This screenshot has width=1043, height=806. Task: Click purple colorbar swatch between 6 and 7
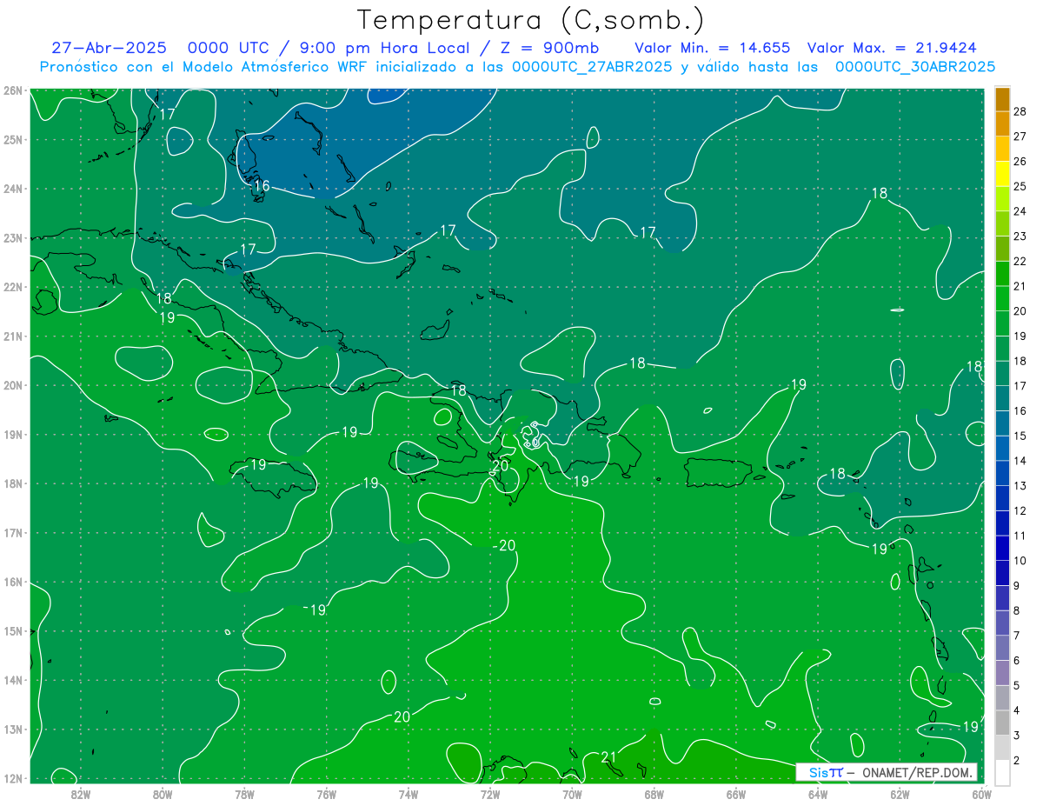(1002, 648)
